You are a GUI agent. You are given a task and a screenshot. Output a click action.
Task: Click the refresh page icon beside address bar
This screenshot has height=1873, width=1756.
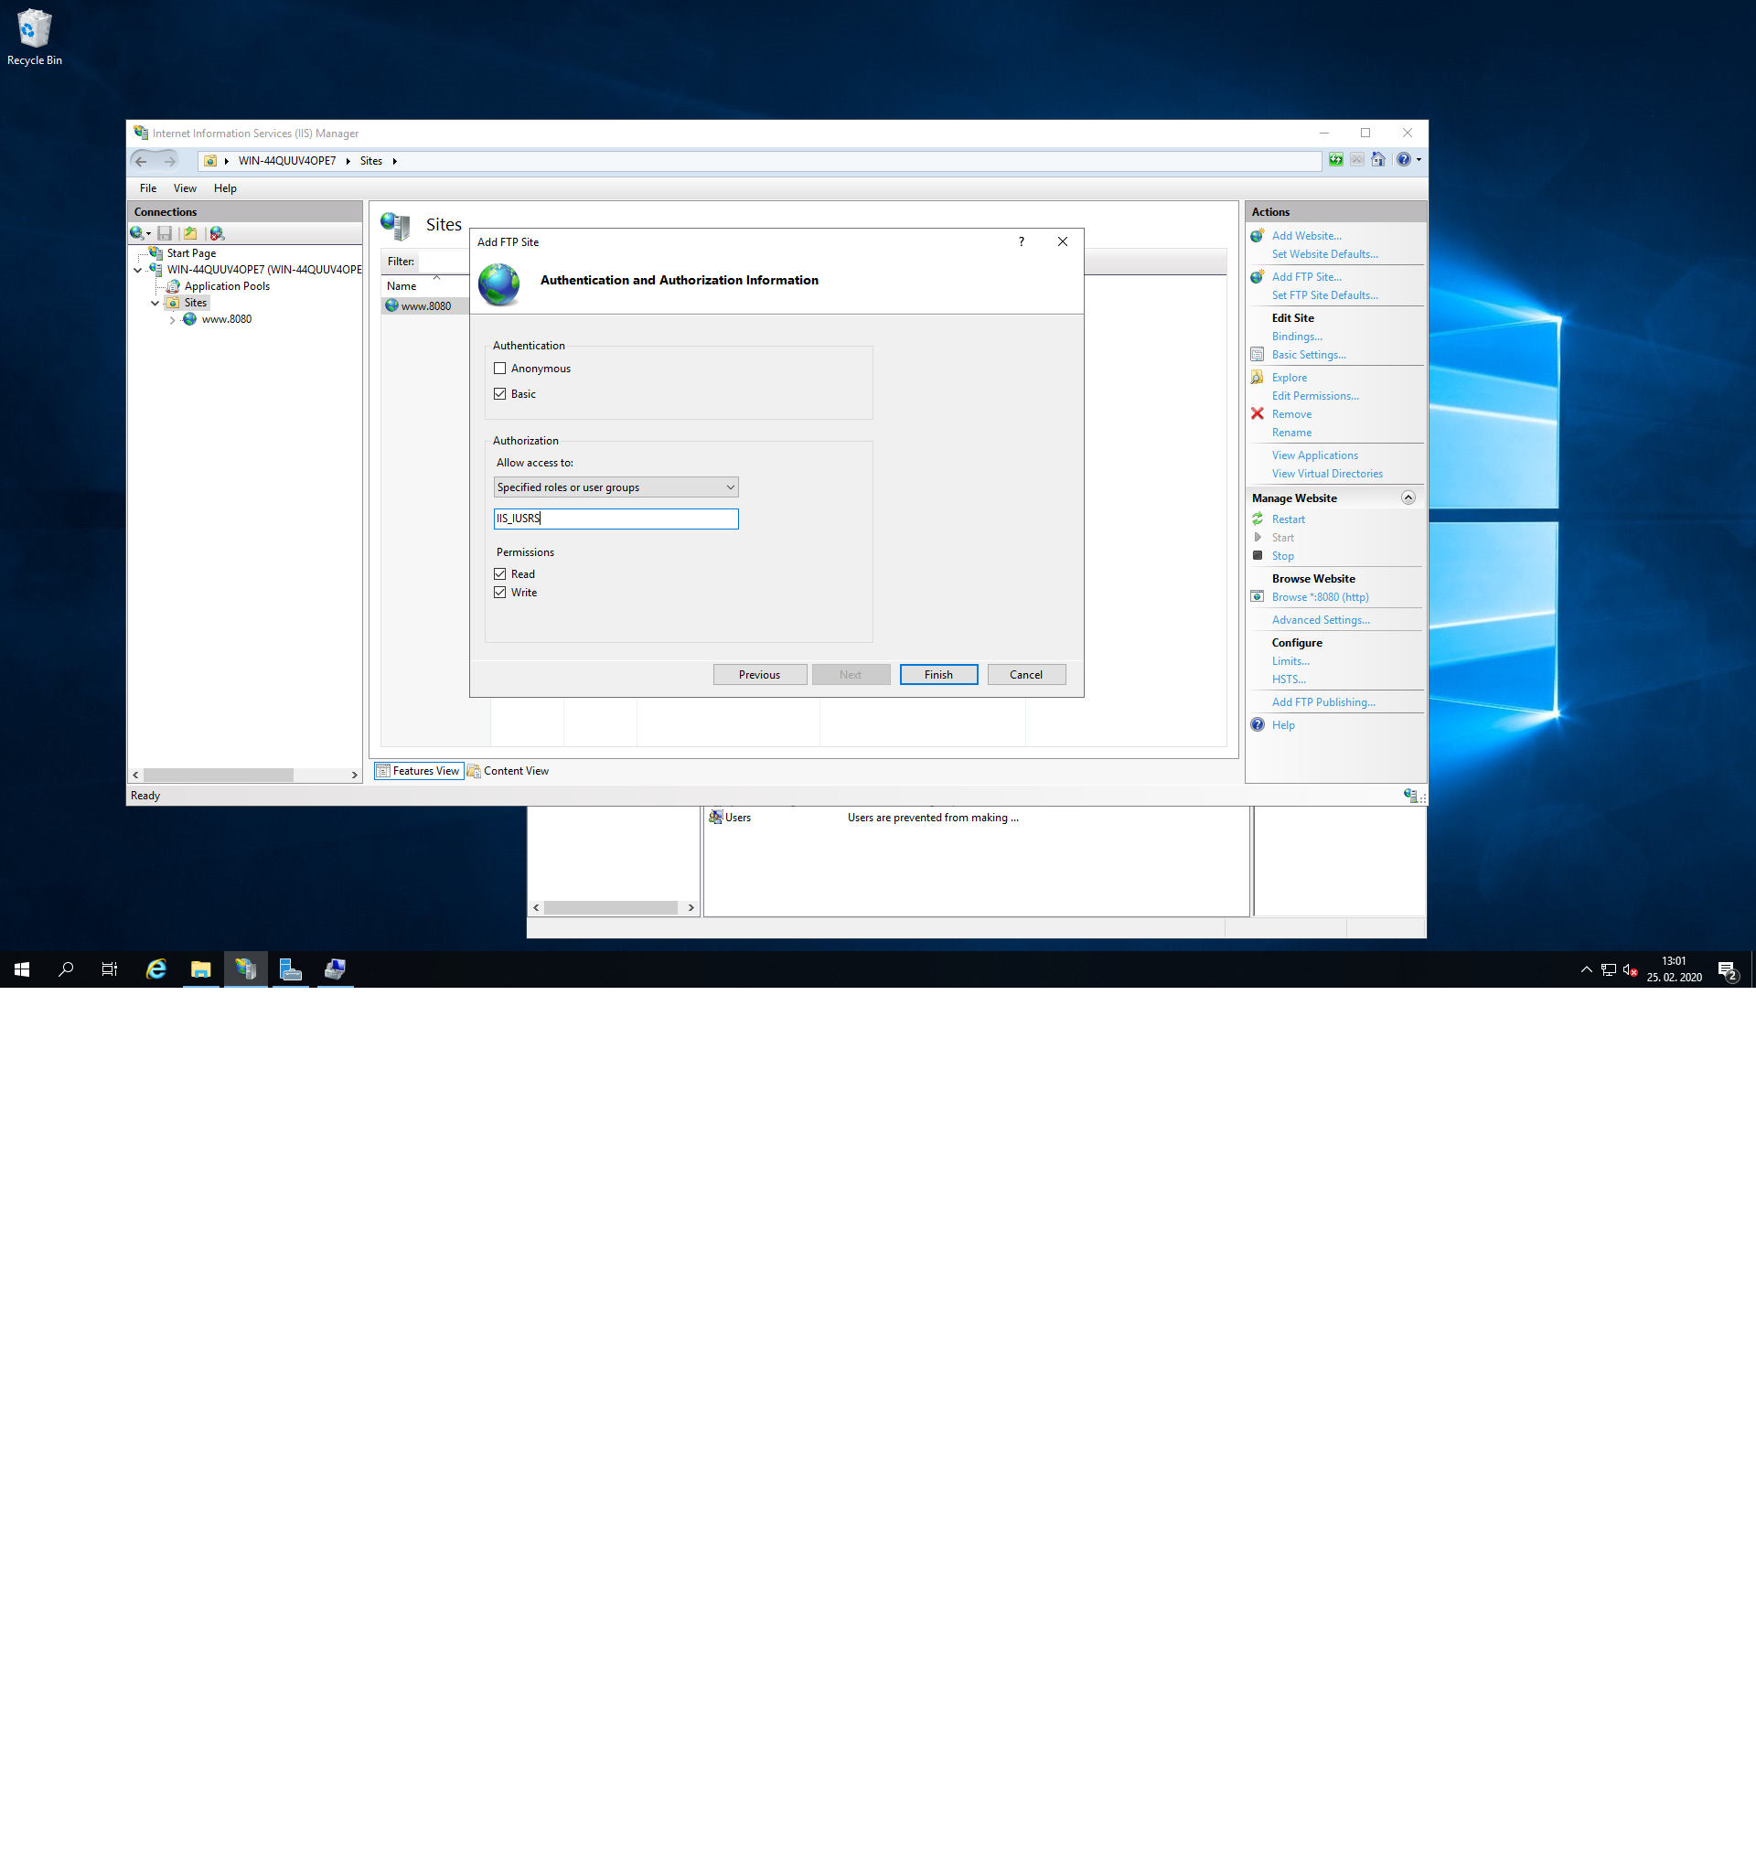(1336, 160)
